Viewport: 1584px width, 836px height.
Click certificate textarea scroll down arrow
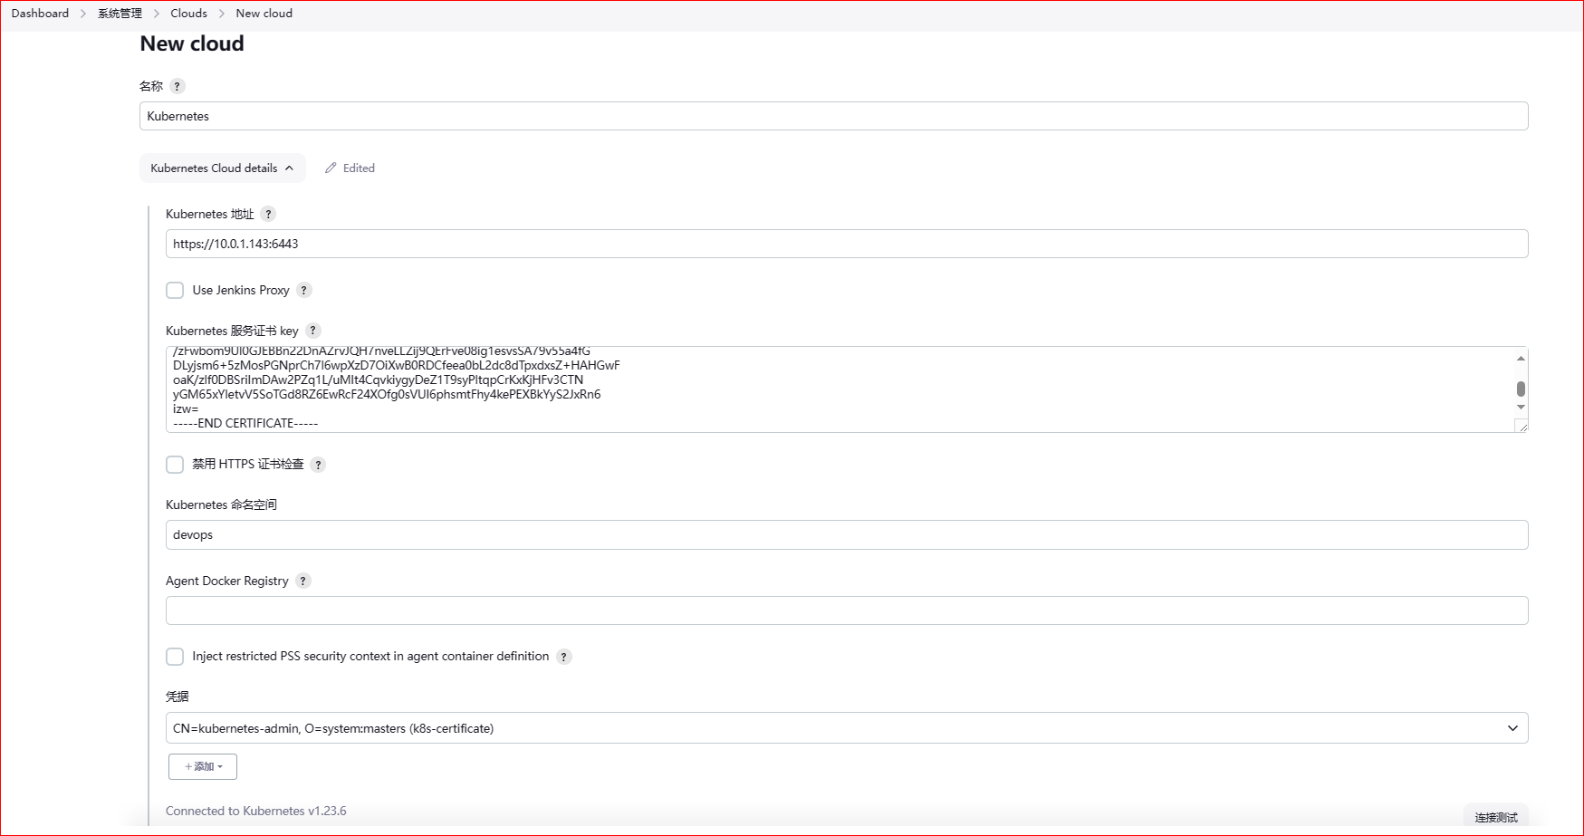click(x=1521, y=408)
